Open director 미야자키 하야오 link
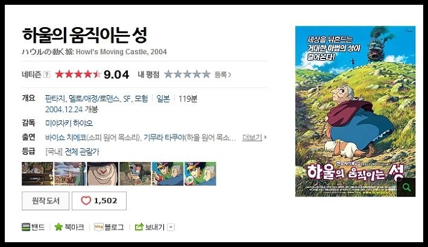This screenshot has height=247, width=428. [69, 123]
